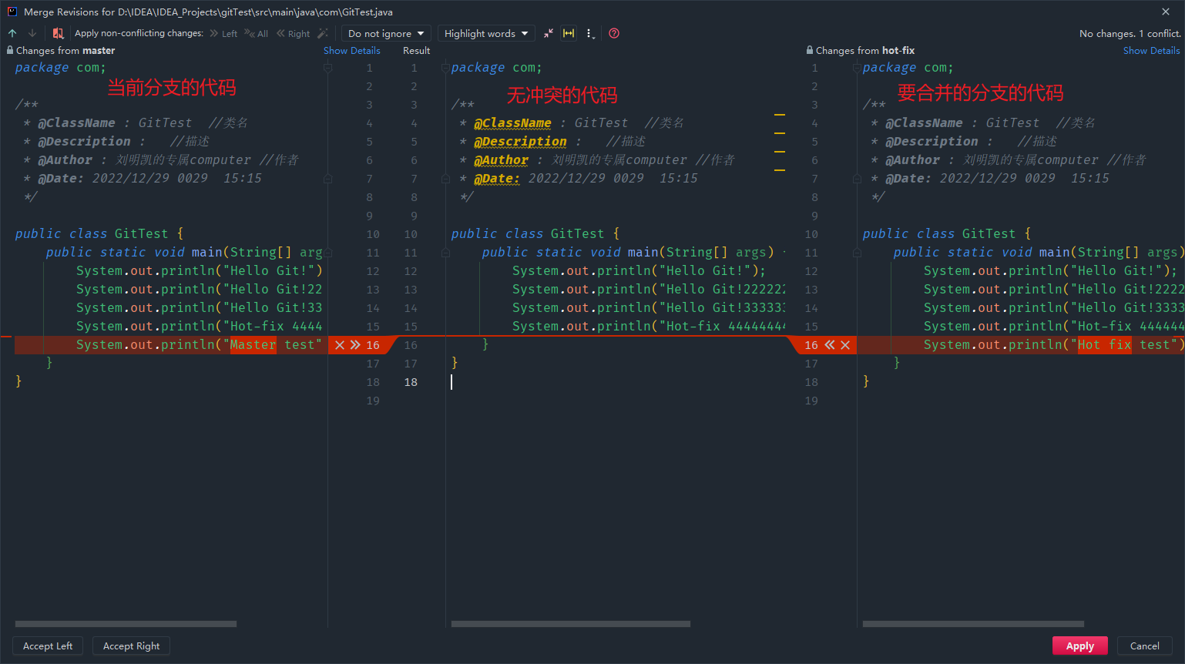
Task: Cancel the merge dialog
Action: 1144,646
